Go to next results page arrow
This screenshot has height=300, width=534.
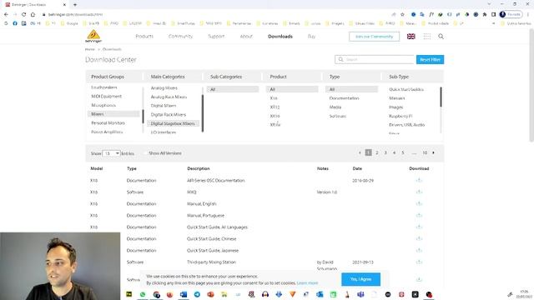point(433,152)
